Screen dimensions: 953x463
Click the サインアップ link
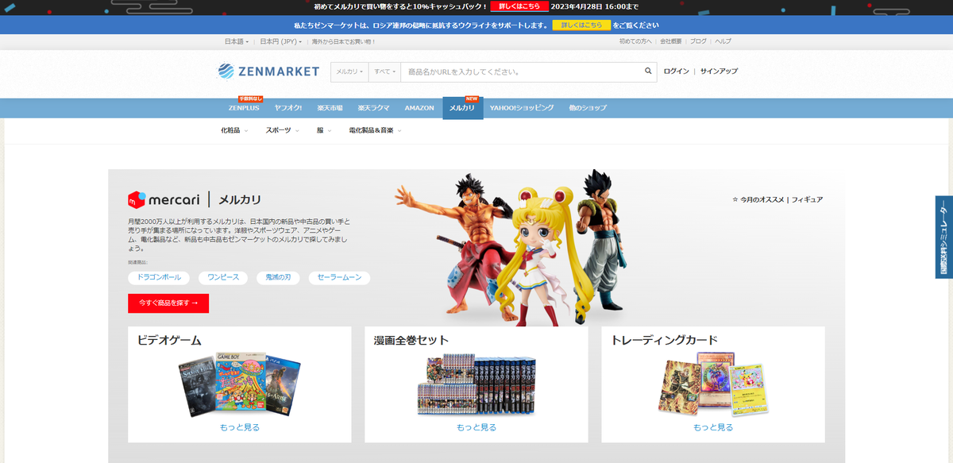click(x=719, y=71)
